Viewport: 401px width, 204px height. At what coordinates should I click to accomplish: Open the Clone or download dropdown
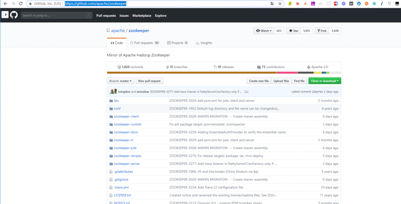(x=324, y=81)
